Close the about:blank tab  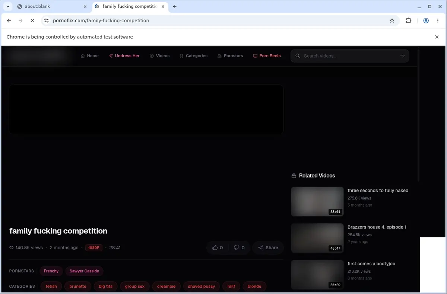pyautogui.click(x=85, y=6)
